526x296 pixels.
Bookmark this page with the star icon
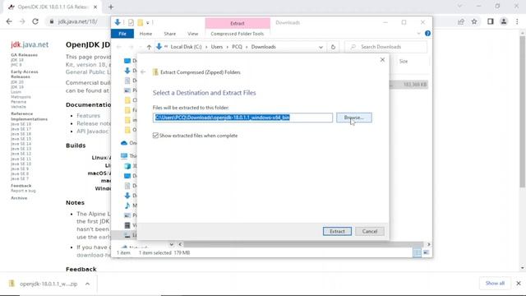point(474,21)
